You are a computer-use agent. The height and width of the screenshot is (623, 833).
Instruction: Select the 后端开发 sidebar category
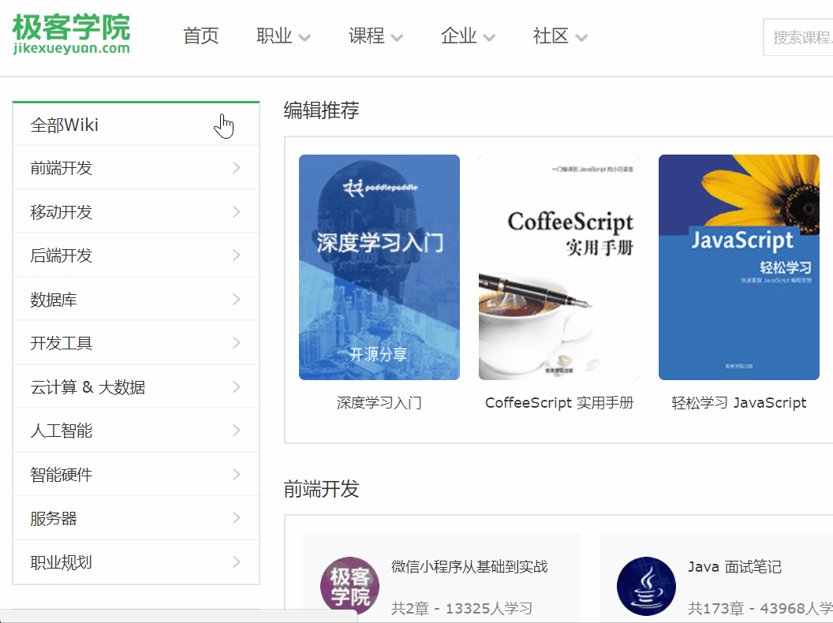point(136,256)
